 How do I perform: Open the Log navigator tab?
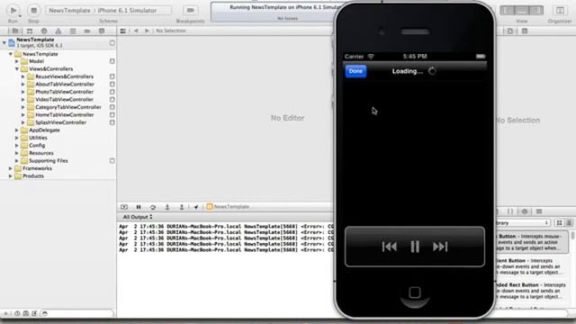click(x=102, y=31)
